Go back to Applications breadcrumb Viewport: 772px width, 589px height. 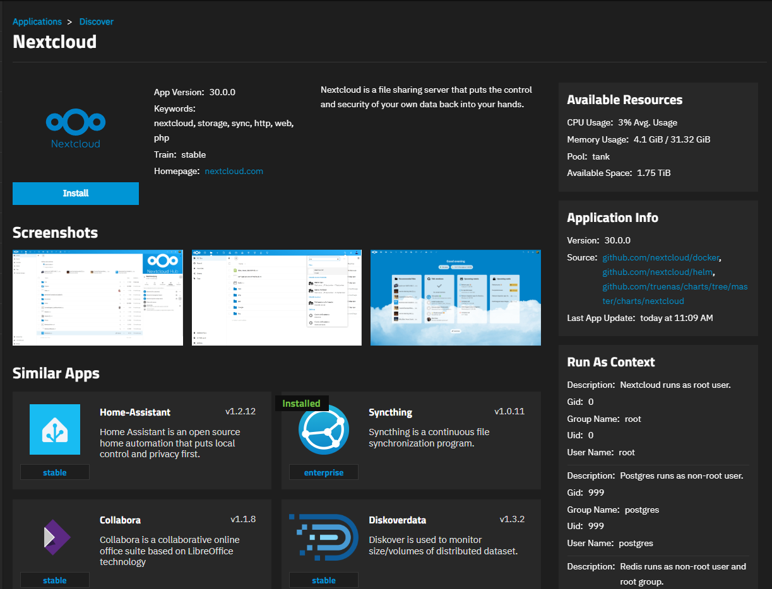click(37, 21)
